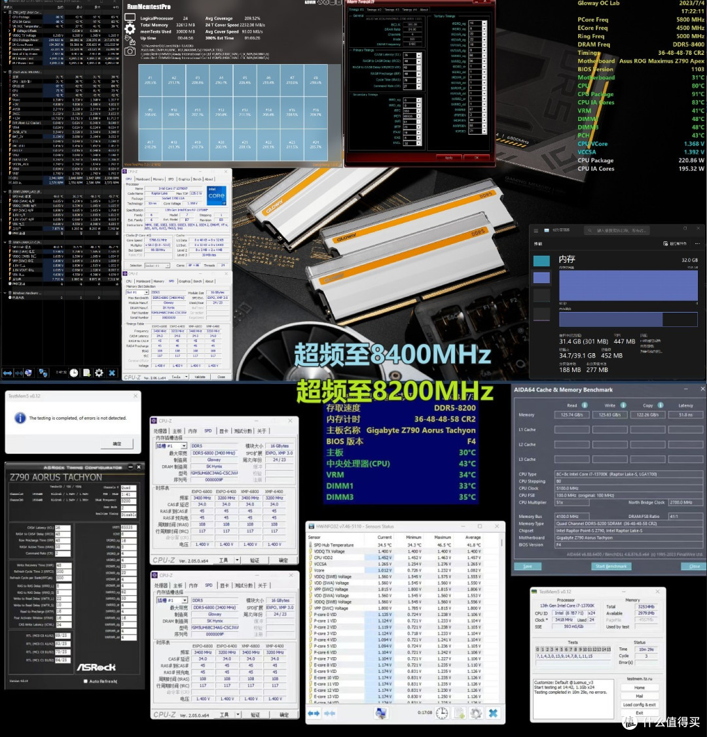Click Mail button in TestMem5 window
The height and width of the screenshot is (737, 707).
tap(639, 696)
